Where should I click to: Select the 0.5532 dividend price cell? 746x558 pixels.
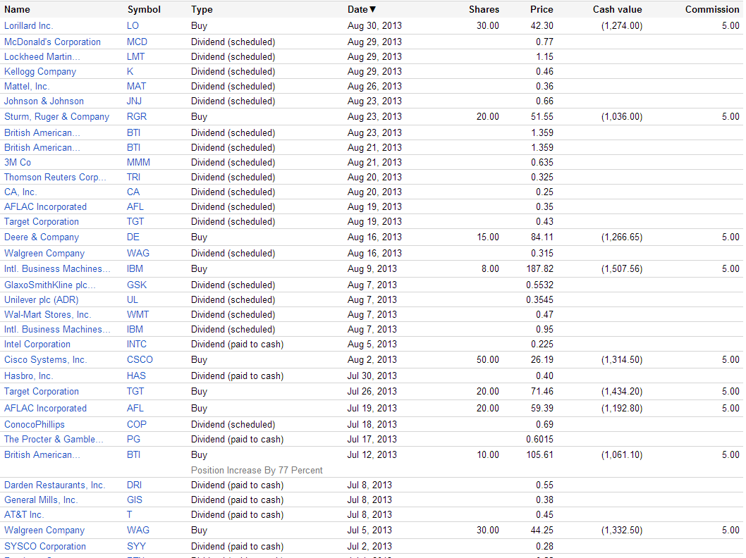click(x=539, y=285)
